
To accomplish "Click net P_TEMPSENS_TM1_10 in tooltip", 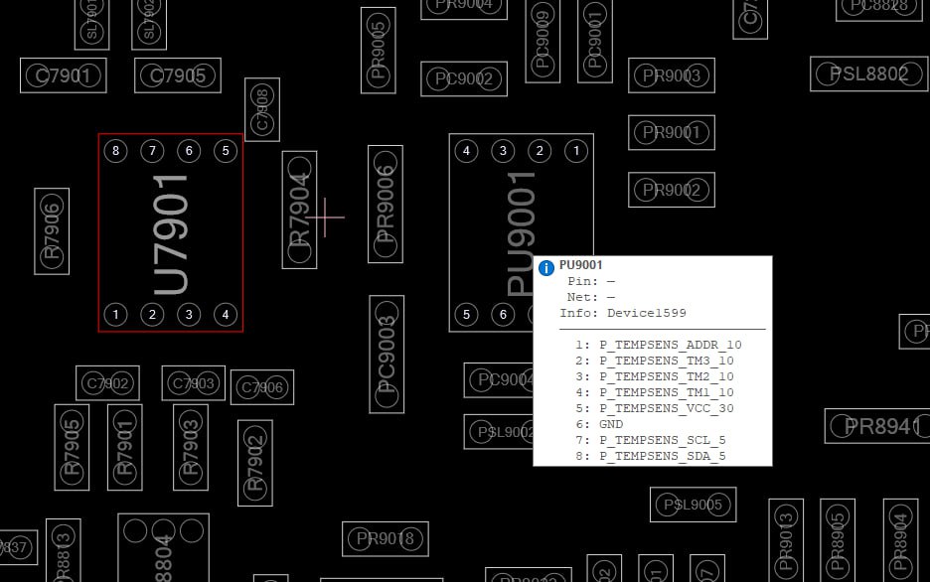I will (x=666, y=392).
